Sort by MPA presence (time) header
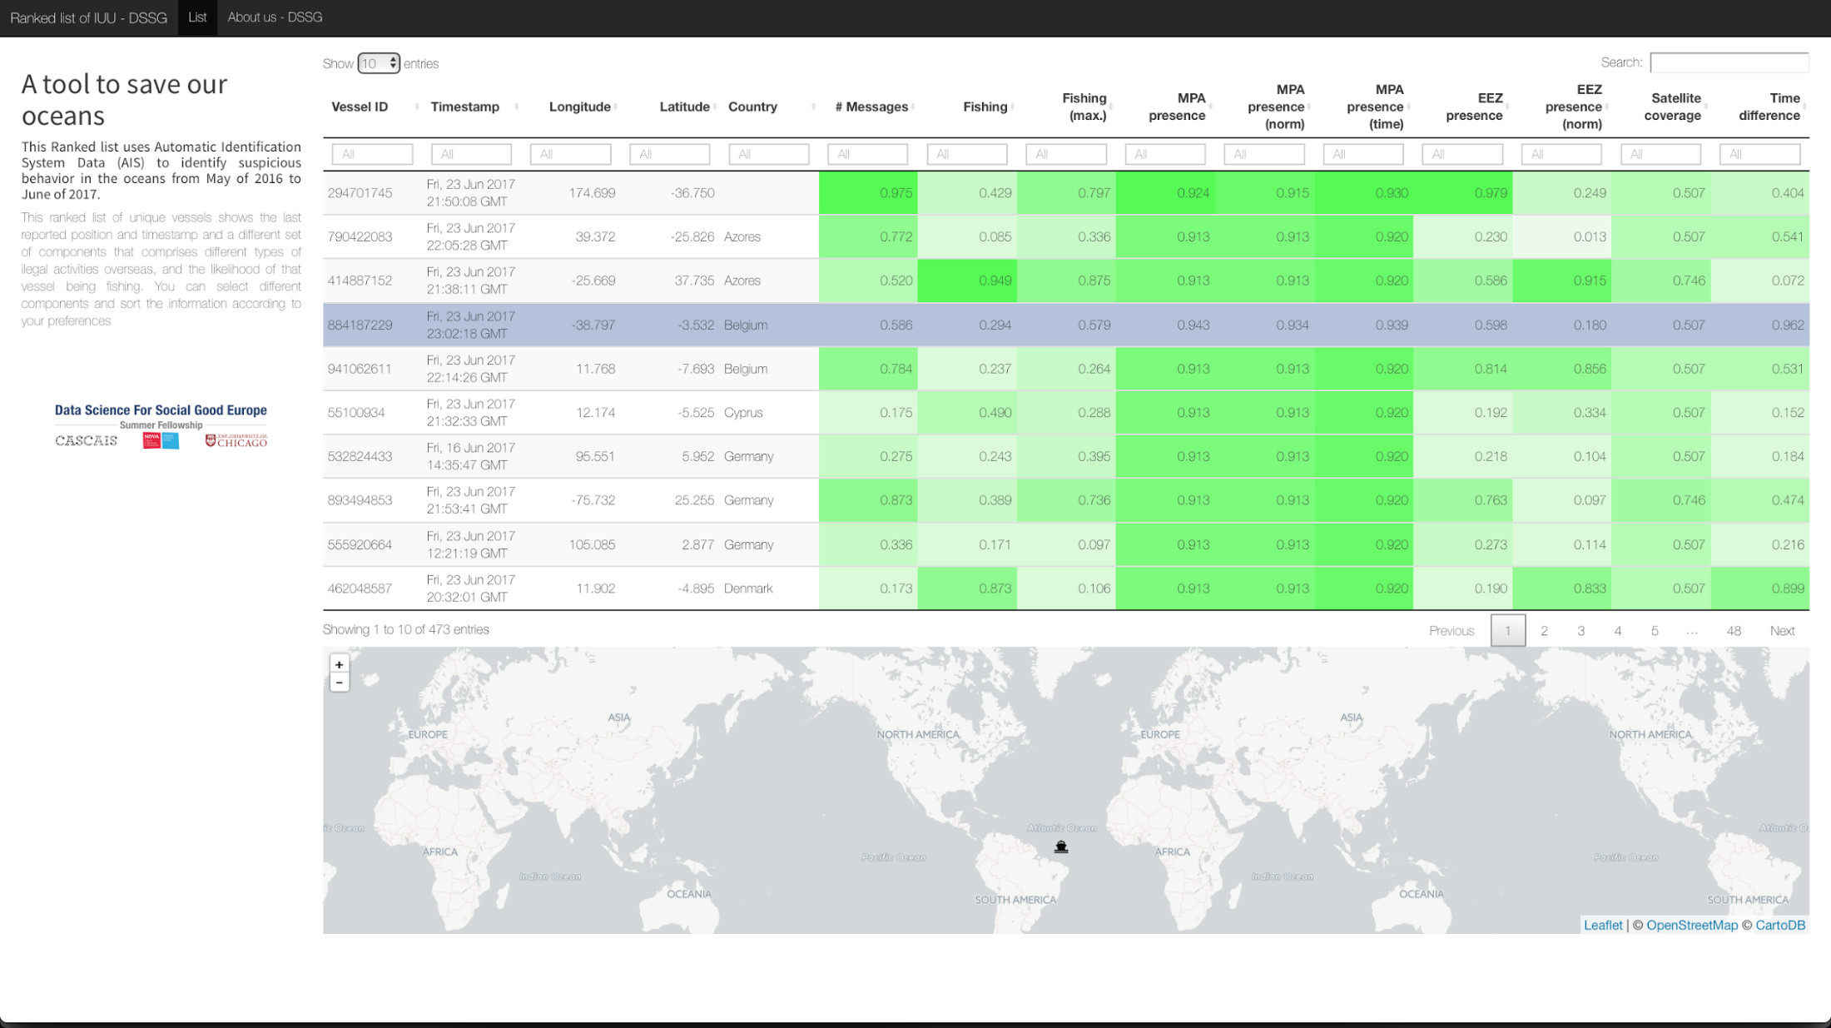 point(1363,107)
